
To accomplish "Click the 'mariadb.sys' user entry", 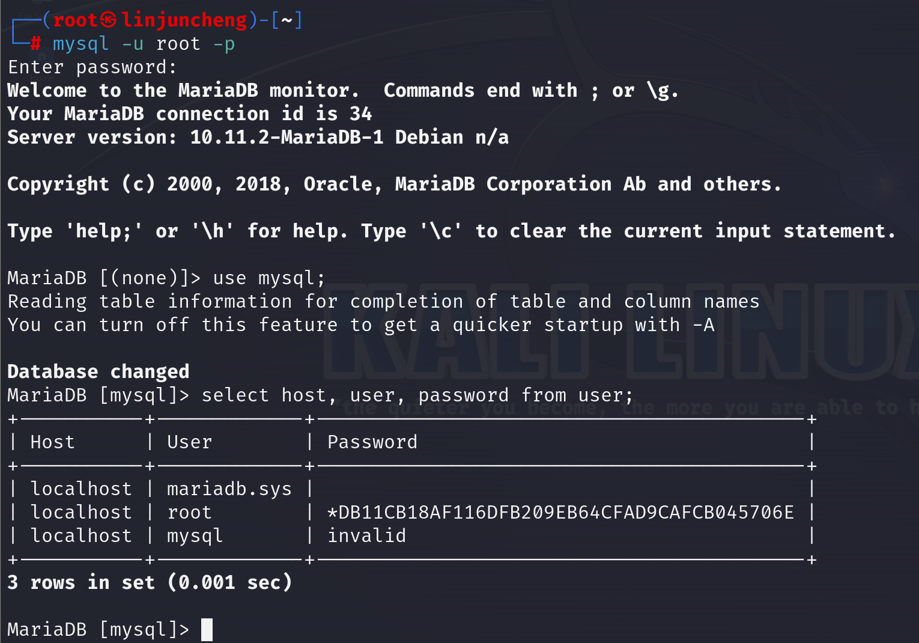I will point(229,489).
